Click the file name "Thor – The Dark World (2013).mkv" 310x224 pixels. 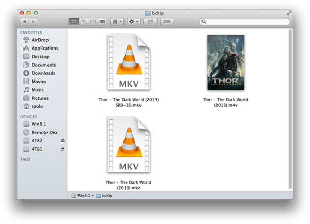click(x=129, y=185)
